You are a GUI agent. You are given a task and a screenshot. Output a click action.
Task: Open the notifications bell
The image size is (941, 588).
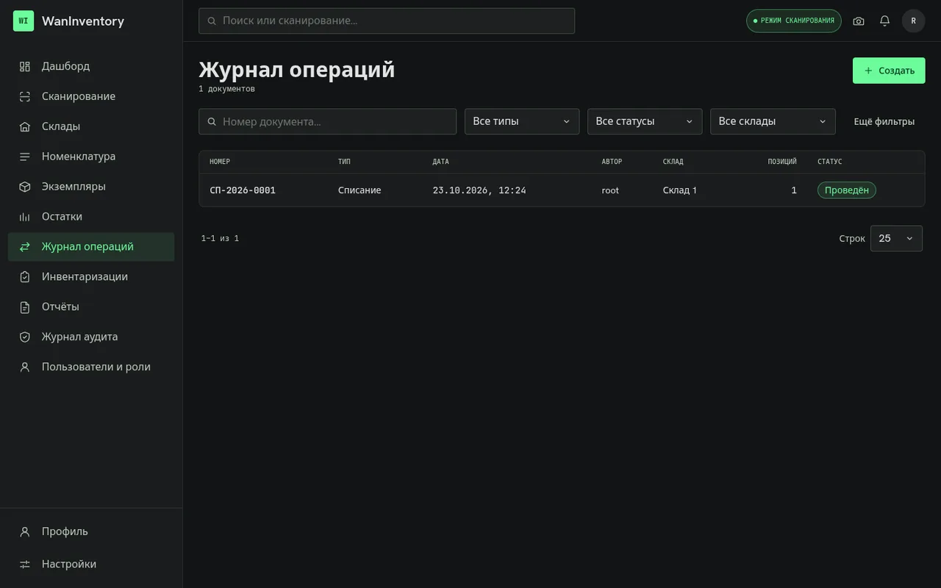point(885,21)
